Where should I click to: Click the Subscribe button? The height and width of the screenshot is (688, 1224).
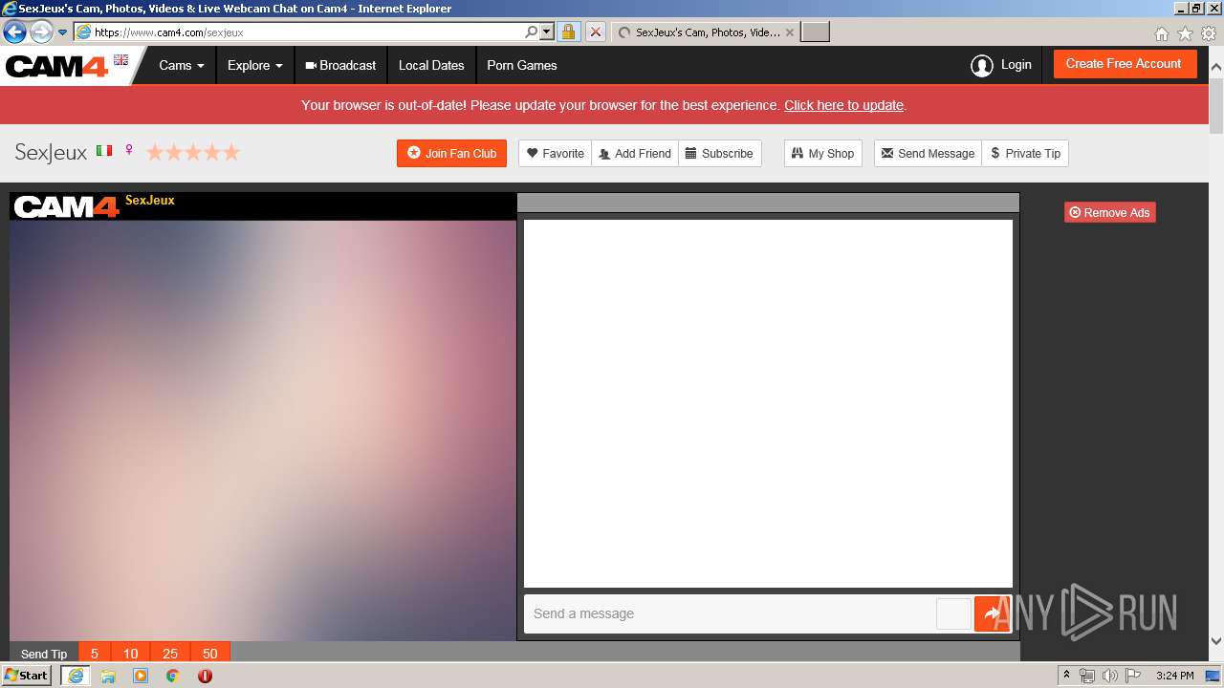(x=719, y=153)
